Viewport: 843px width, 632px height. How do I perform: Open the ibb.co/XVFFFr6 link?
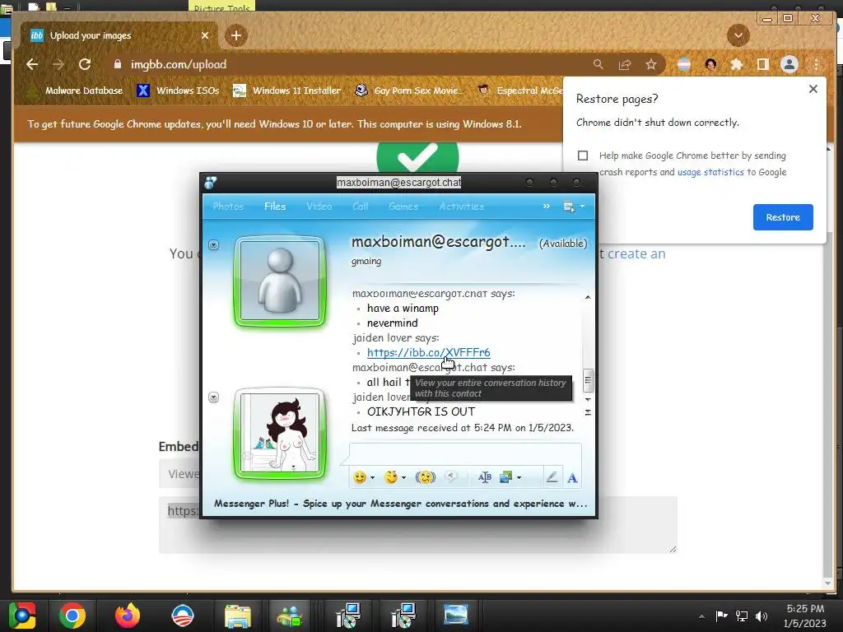pyautogui.click(x=428, y=352)
